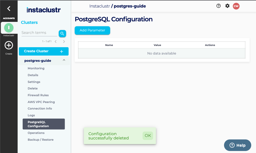Click the cluster search magnifier button
Image resolution: width=256 pixels, height=153 pixels.
62,33
